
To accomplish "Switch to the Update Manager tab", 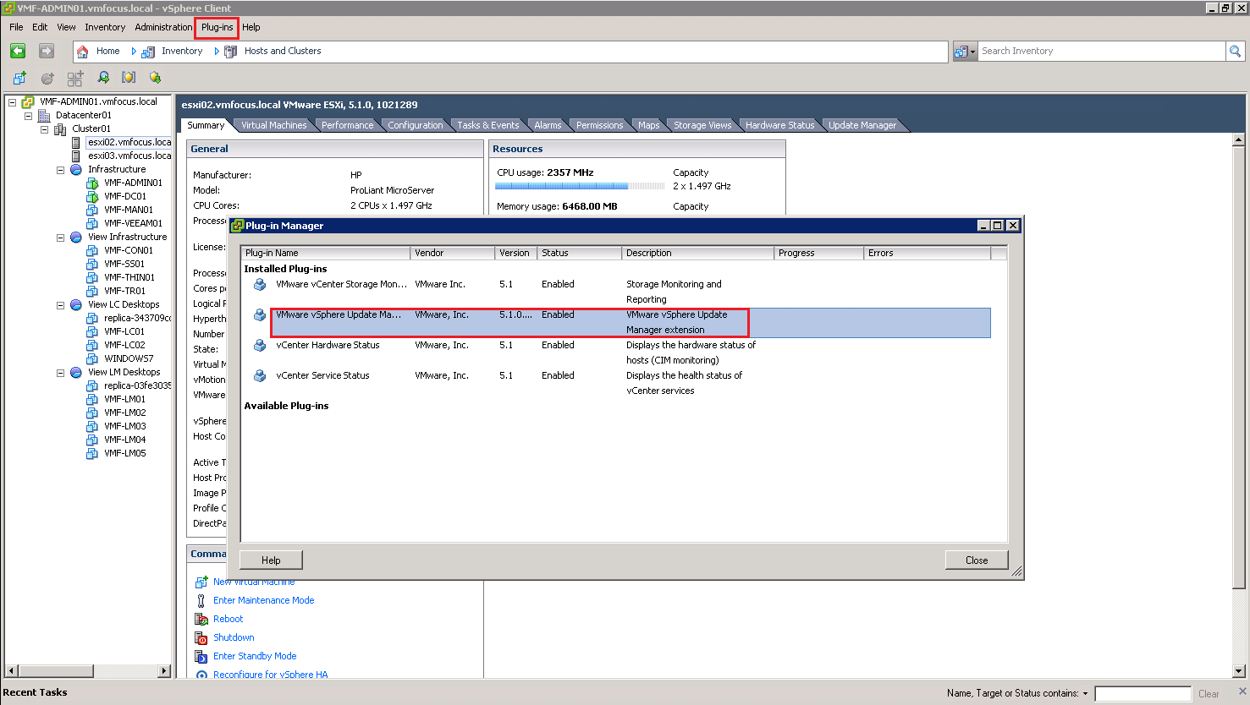I will (862, 125).
